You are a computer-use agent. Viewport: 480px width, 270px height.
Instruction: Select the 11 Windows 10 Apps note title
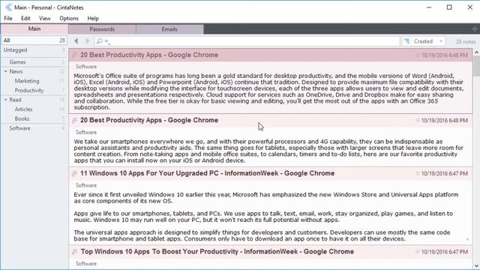[207, 173]
